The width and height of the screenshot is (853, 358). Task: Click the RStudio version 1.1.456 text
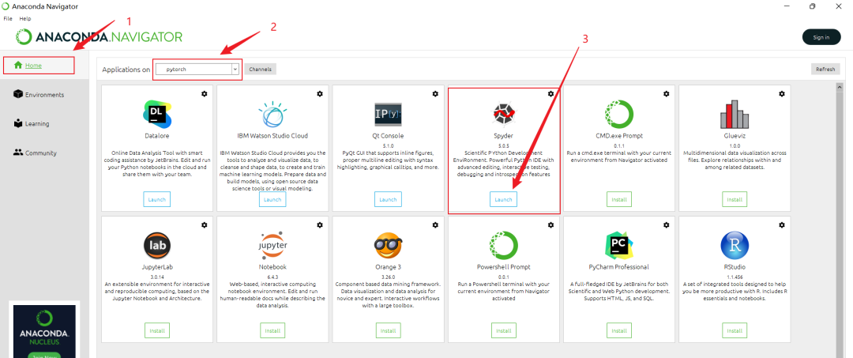[735, 277]
